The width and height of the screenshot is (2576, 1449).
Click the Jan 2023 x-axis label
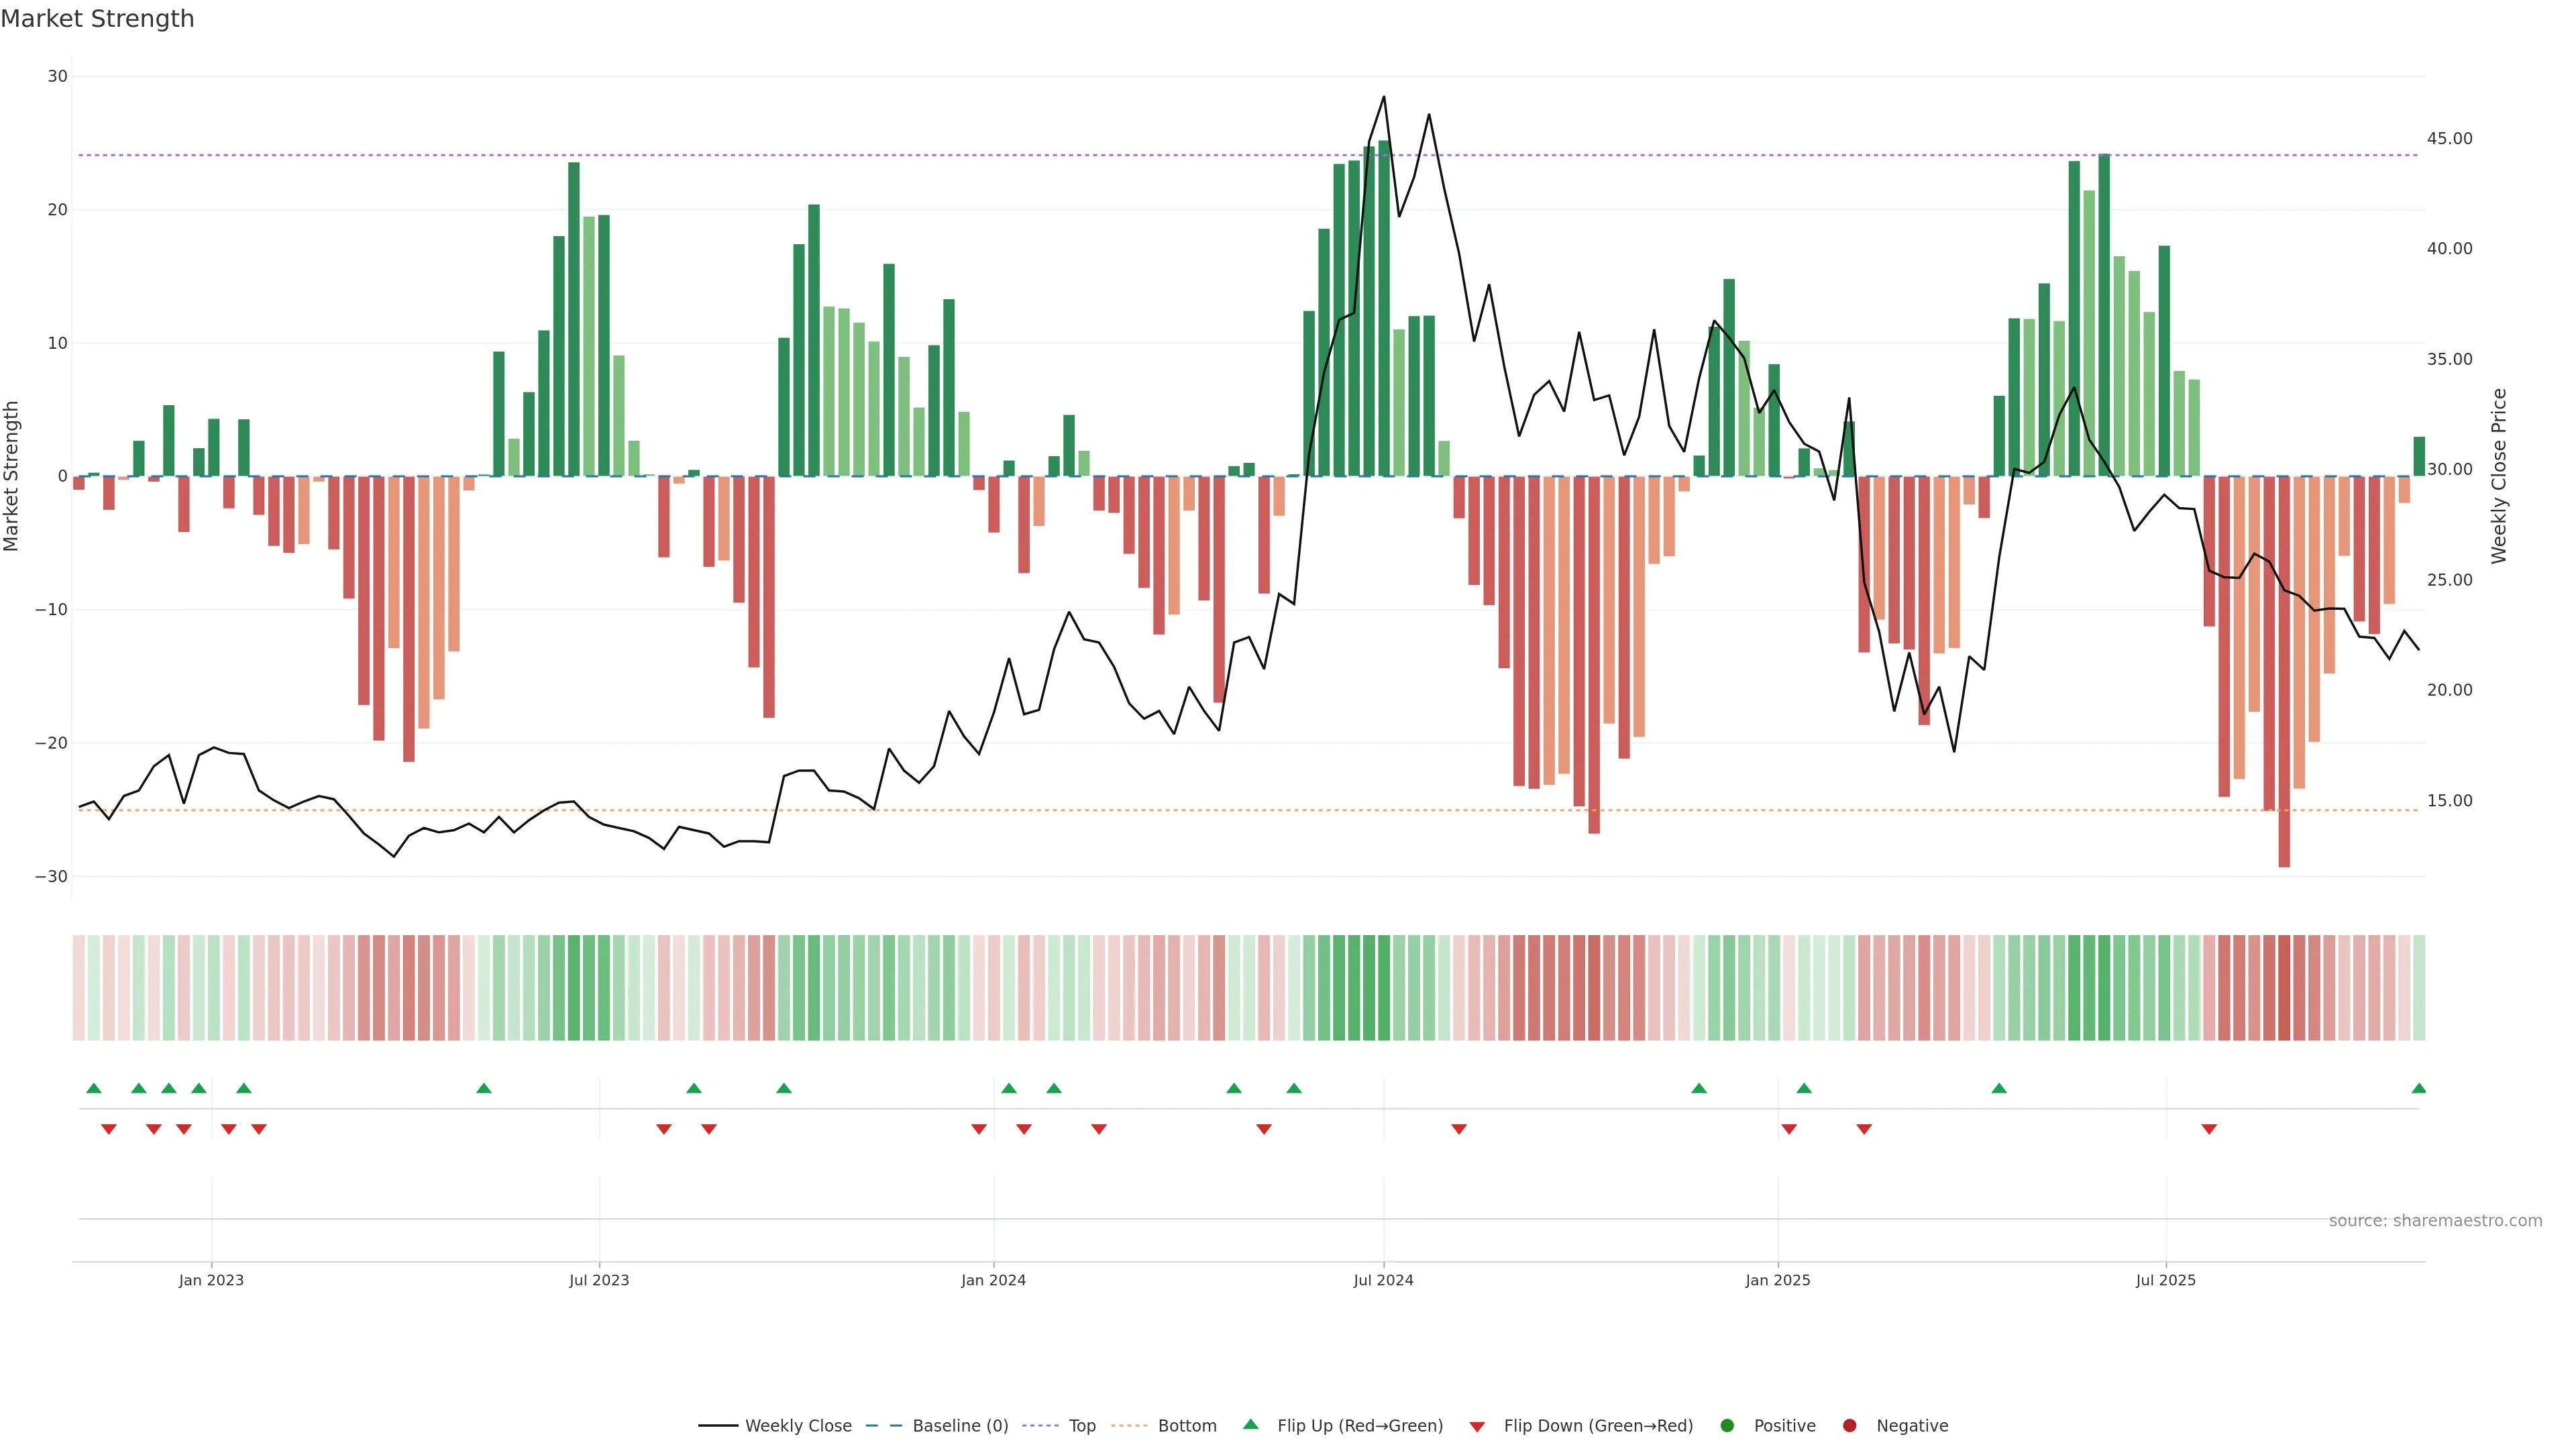click(x=211, y=1280)
